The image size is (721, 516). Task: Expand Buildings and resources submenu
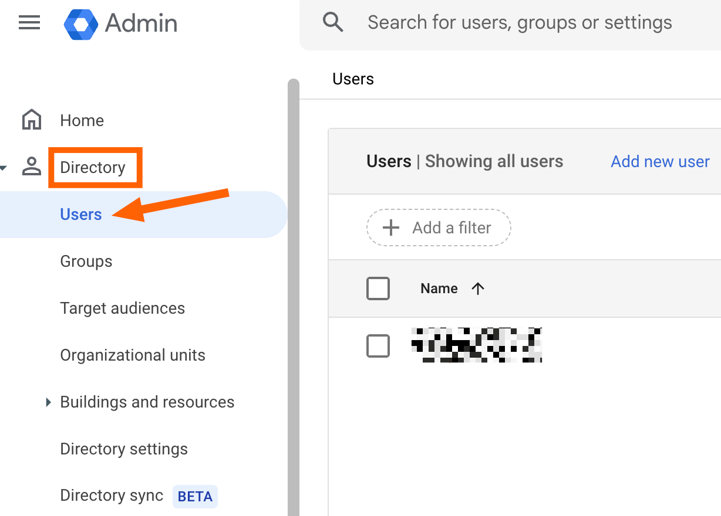pos(48,402)
